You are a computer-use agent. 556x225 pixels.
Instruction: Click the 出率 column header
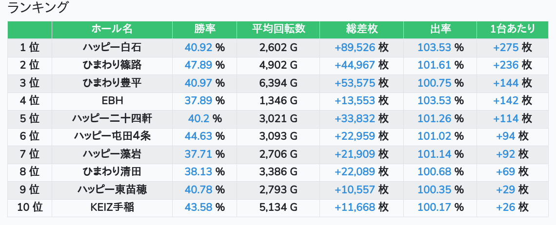[x=440, y=29]
